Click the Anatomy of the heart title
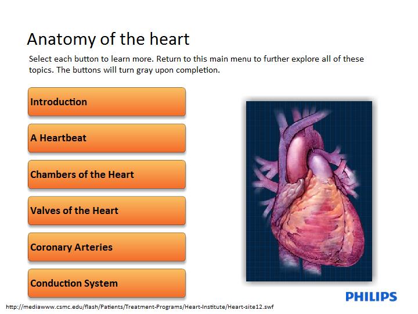 pyautogui.click(x=108, y=39)
